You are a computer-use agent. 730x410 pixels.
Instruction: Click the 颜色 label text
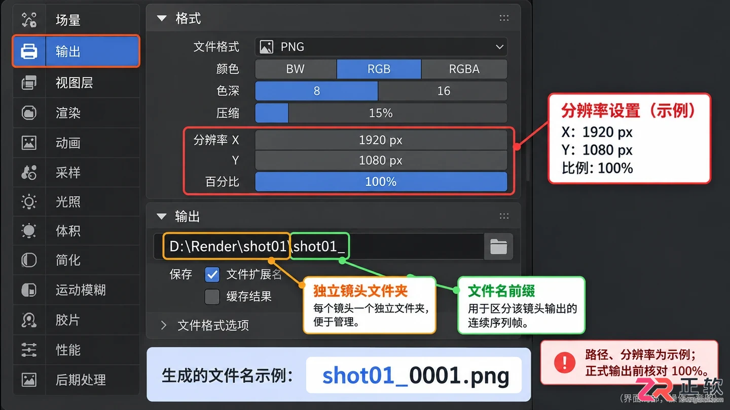(x=228, y=69)
